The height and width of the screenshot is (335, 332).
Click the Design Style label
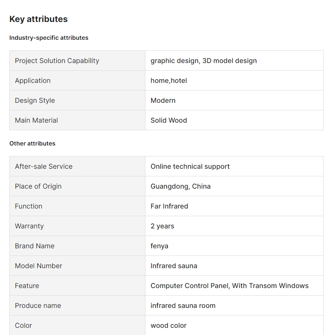35,100
